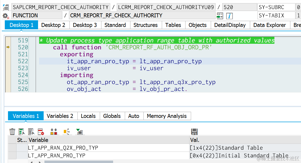The image size is (301, 163).
Task: Switch to the Desktop 2 tab
Action: pos(53,25)
